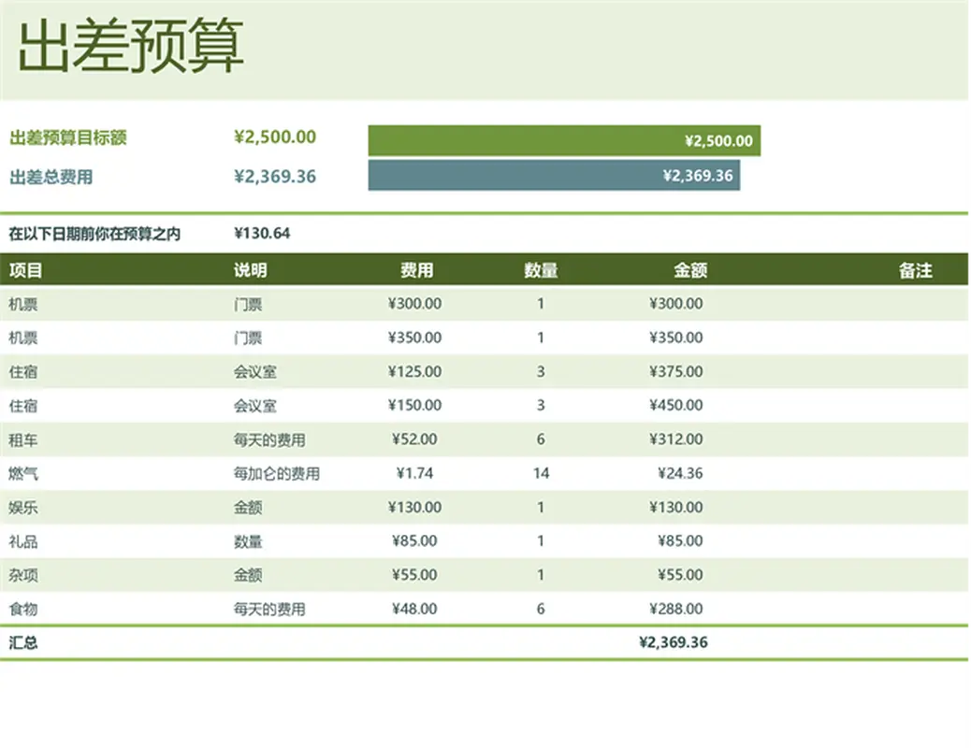Select the 出差总费用 label cell
Image resolution: width=971 pixels, height=748 pixels.
(51, 176)
